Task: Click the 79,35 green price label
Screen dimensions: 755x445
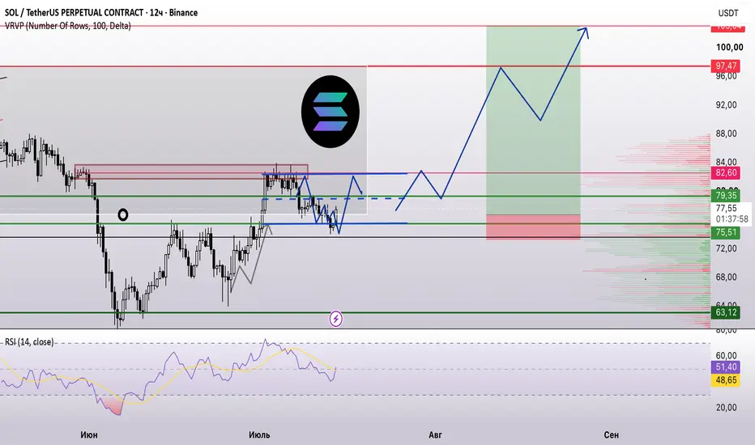Action: (726, 195)
